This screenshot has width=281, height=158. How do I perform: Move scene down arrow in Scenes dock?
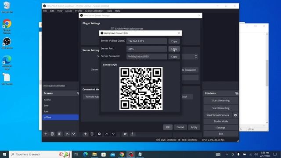coord(74,134)
